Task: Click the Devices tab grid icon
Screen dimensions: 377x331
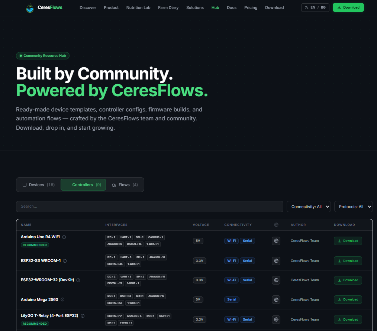Action: pos(25,185)
